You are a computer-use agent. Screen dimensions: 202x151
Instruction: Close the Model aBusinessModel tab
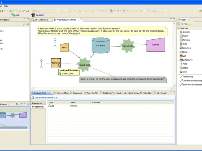[79, 20]
